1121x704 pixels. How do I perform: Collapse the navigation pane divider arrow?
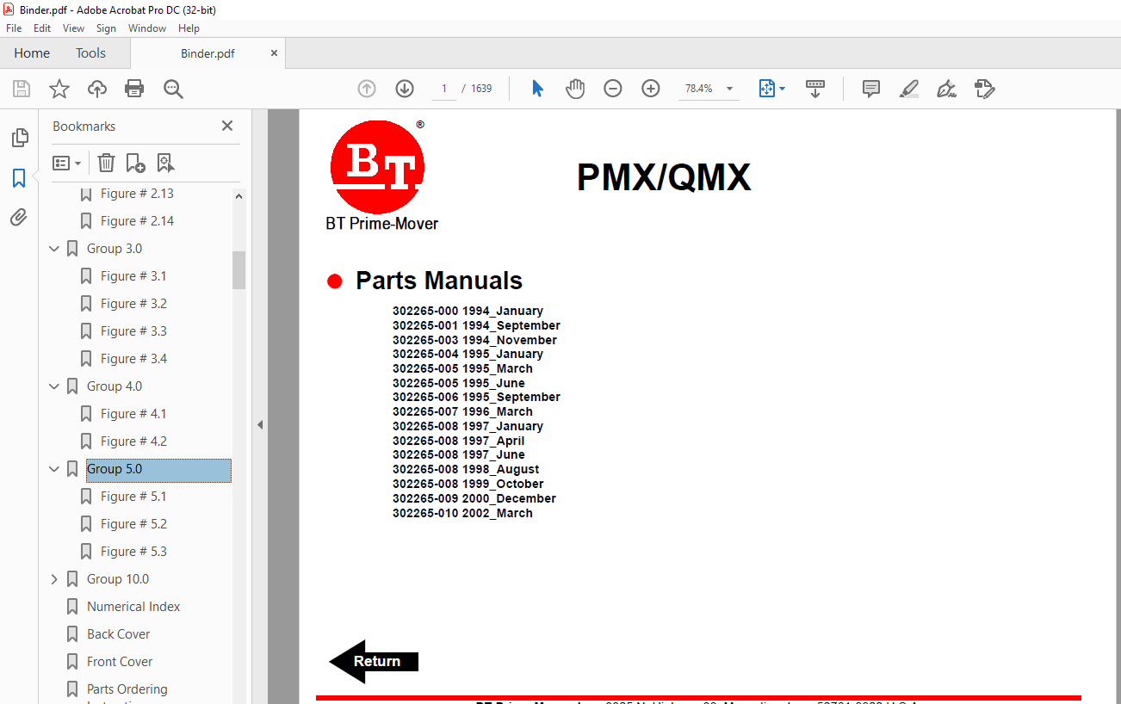259,424
